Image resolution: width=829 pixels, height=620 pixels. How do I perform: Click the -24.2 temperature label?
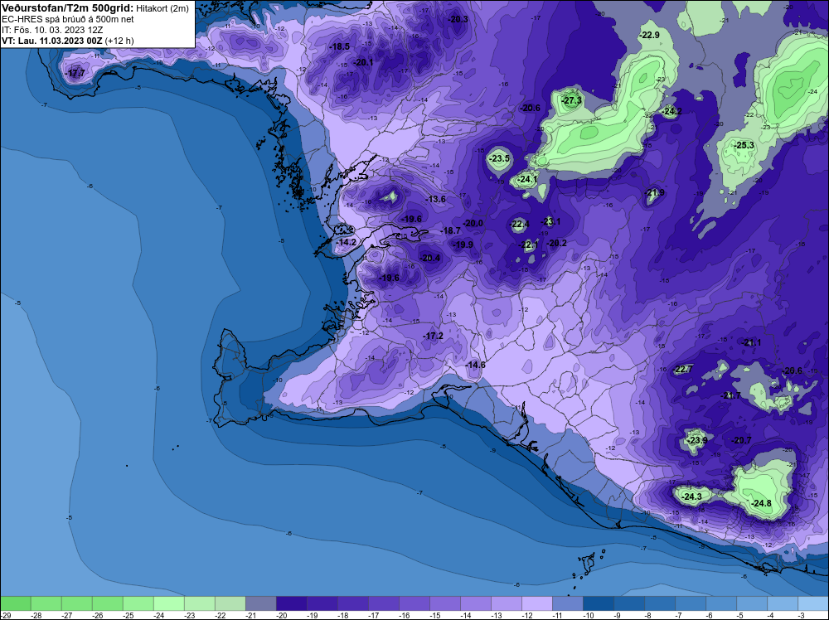click(672, 112)
